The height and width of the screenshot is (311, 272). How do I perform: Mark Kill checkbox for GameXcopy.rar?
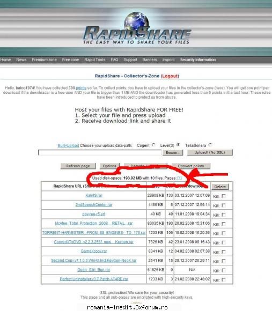224,252
